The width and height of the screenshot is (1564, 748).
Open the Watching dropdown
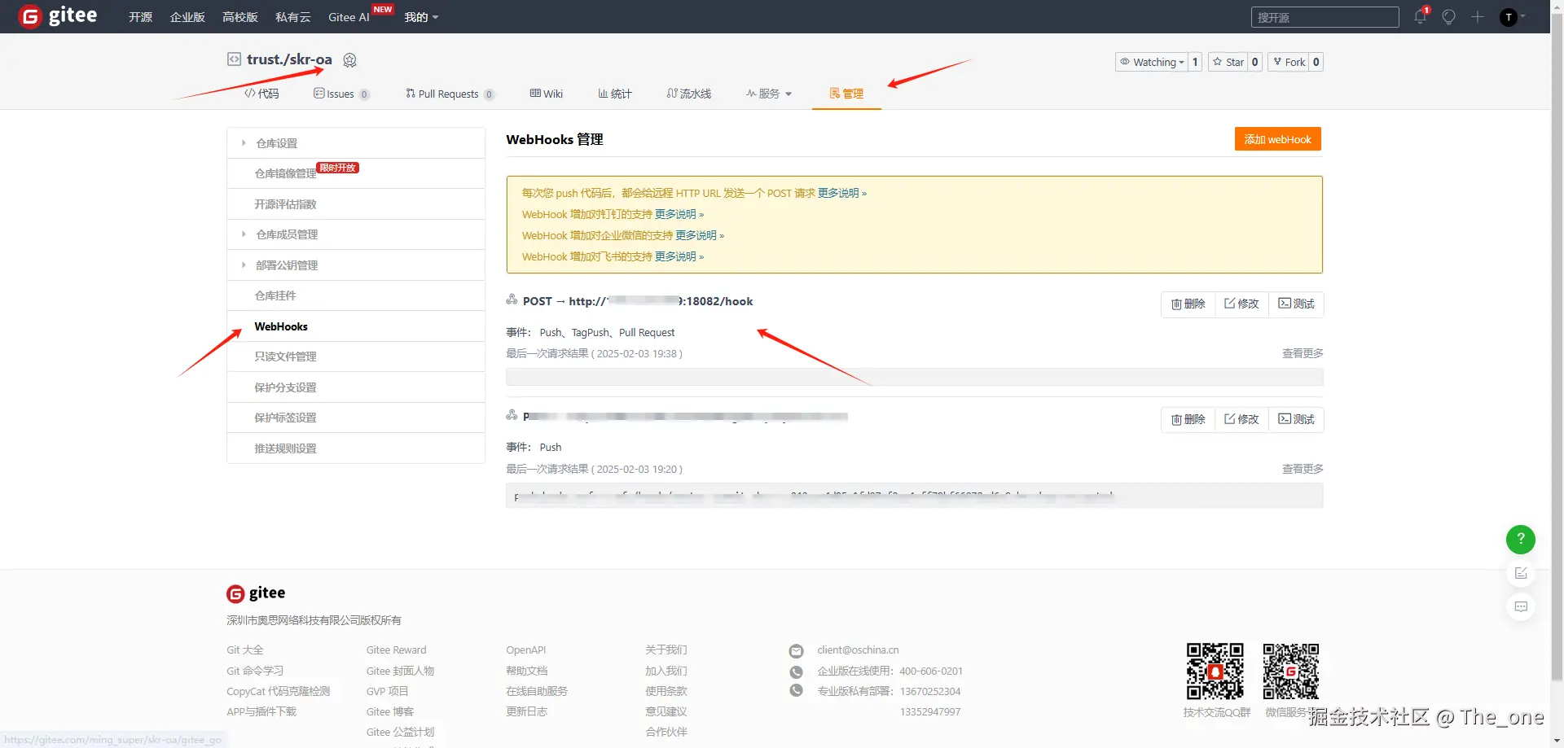click(x=1152, y=62)
